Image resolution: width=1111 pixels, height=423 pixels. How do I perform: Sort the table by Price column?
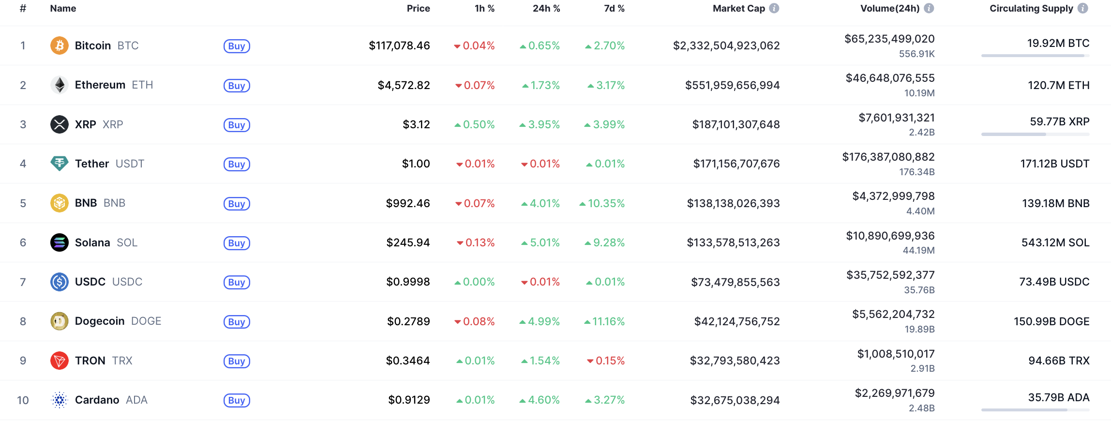pos(418,8)
